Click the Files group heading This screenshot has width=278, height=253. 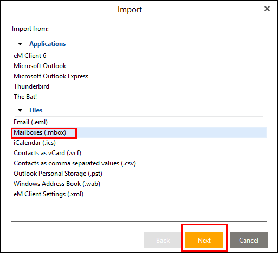click(36, 110)
